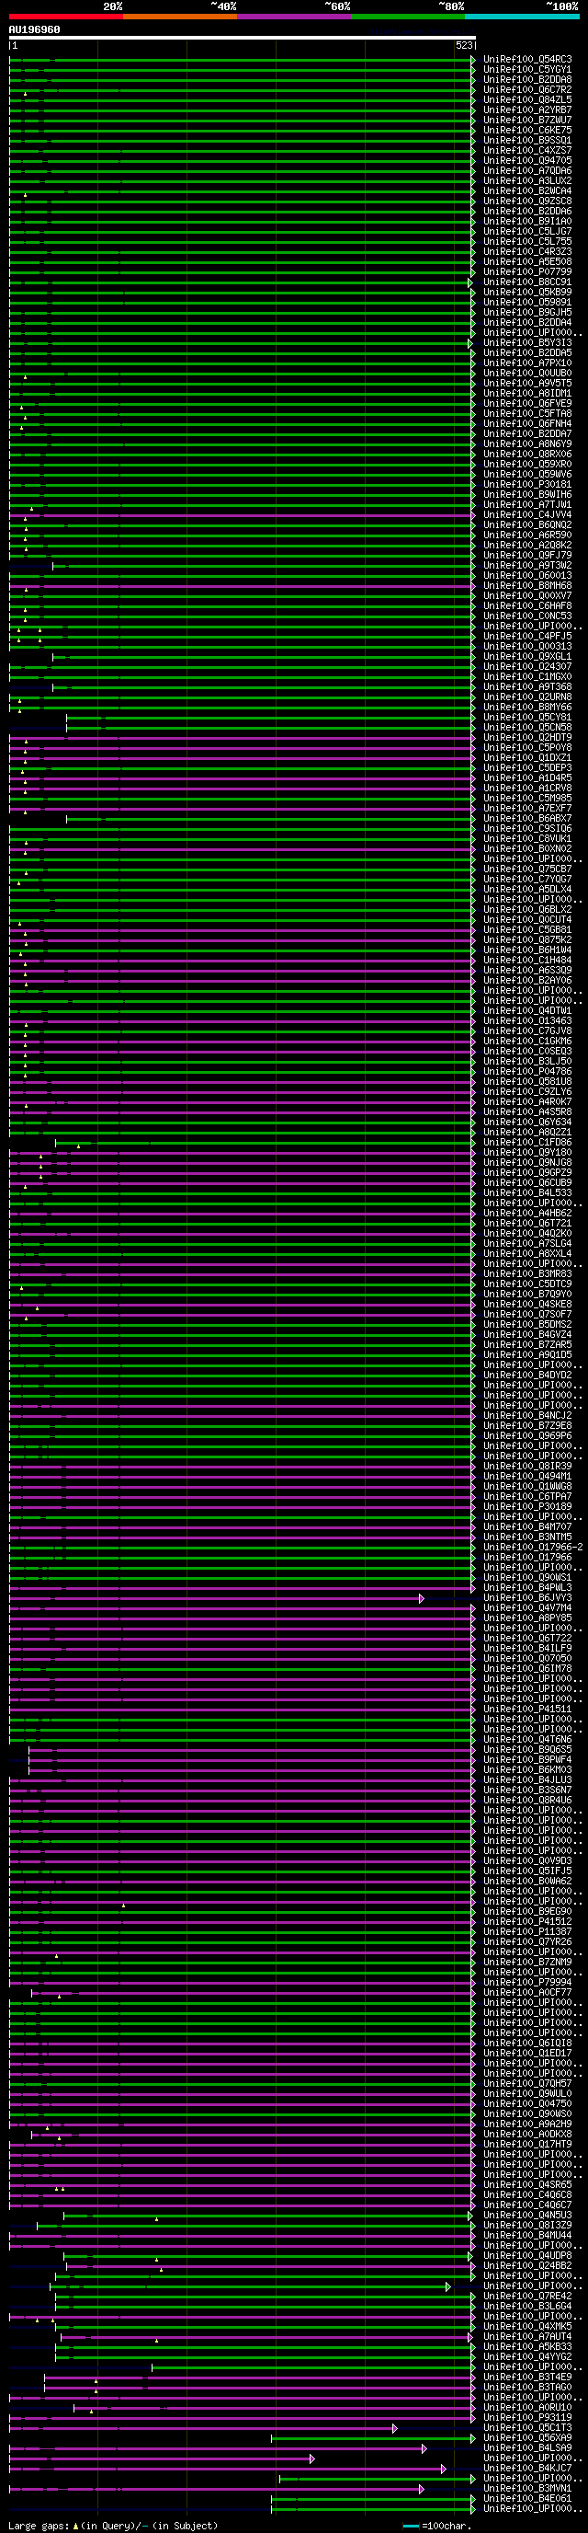This screenshot has height=2533, width=588.
Task: Select the UniRef100_C4JVV4 hit label
Action: [x=527, y=515]
